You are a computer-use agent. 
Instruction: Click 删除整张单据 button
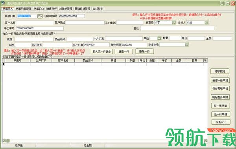[x=220, y=97]
